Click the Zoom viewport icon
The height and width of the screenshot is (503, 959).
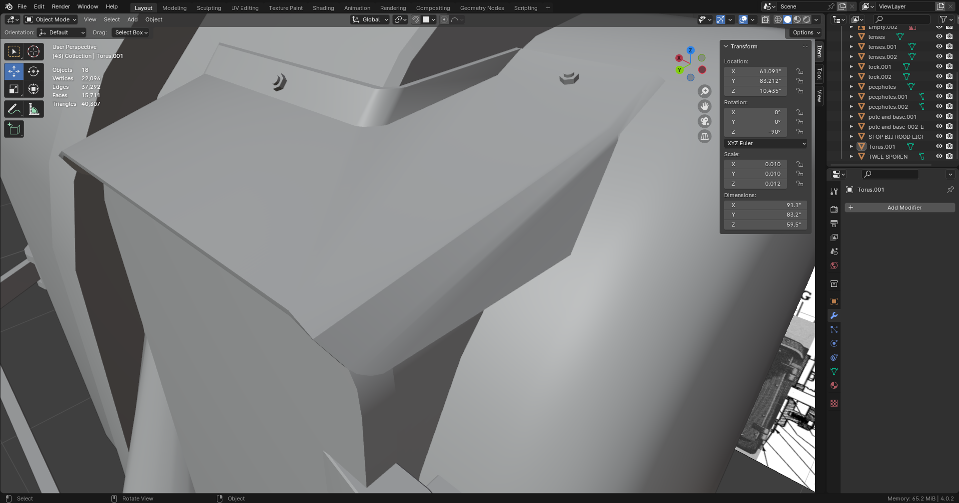tap(705, 91)
